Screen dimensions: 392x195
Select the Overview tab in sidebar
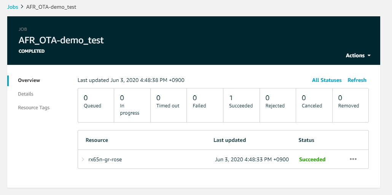point(29,80)
